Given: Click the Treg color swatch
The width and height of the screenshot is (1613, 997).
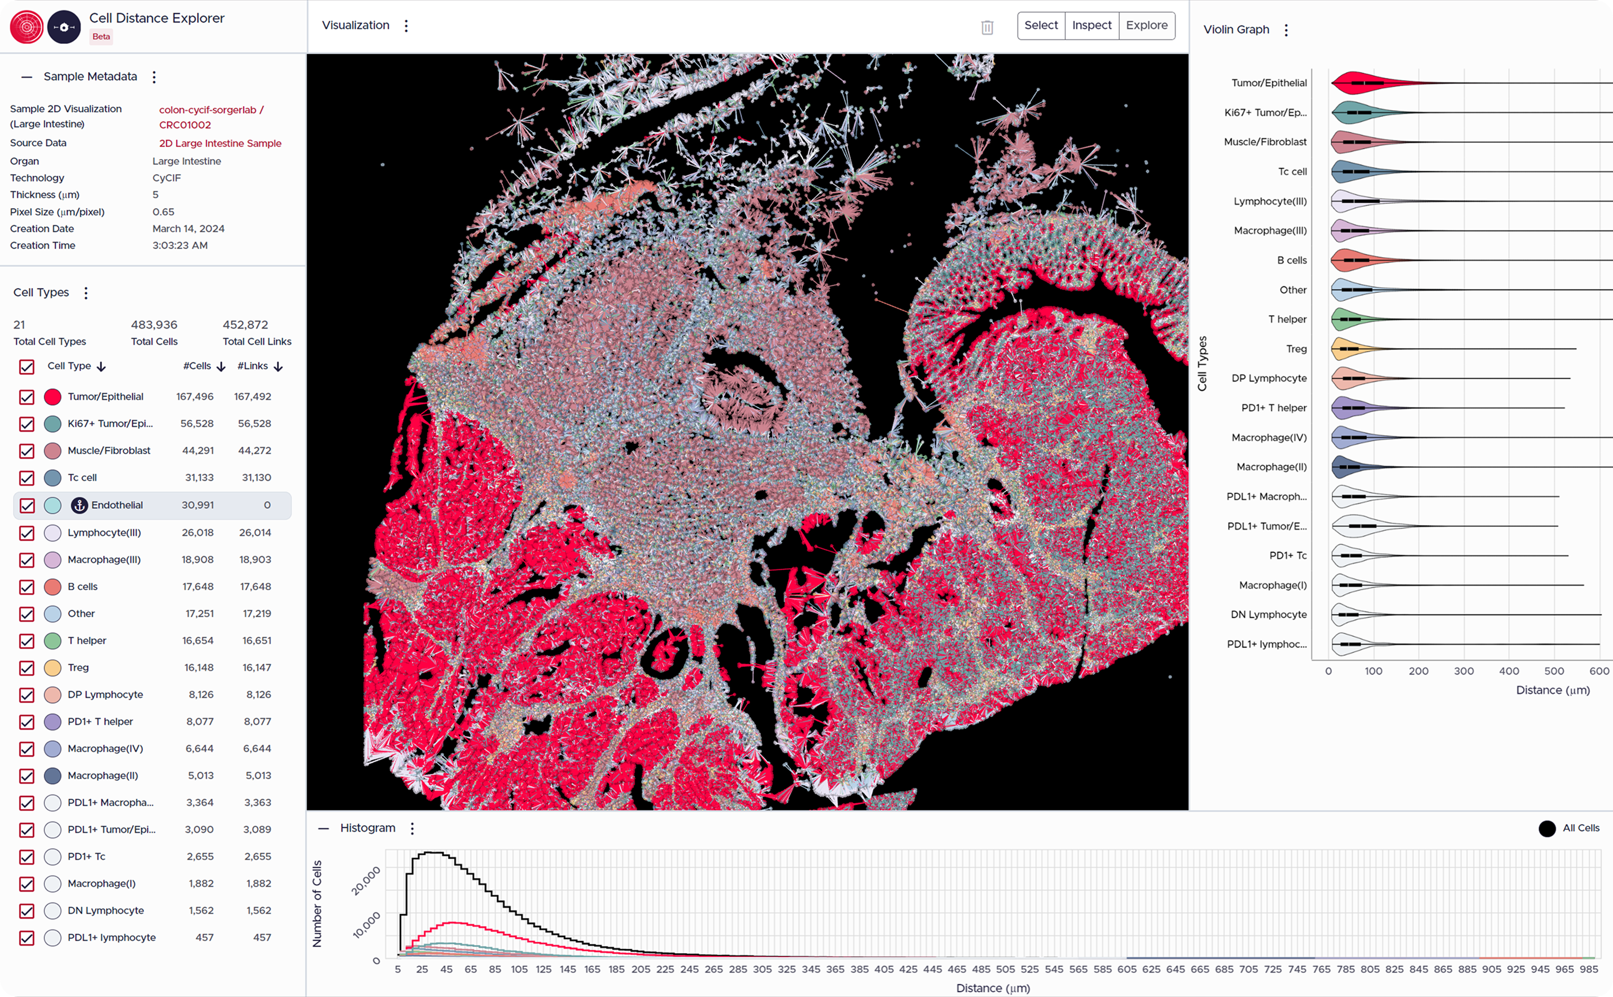Looking at the screenshot, I should point(53,668).
